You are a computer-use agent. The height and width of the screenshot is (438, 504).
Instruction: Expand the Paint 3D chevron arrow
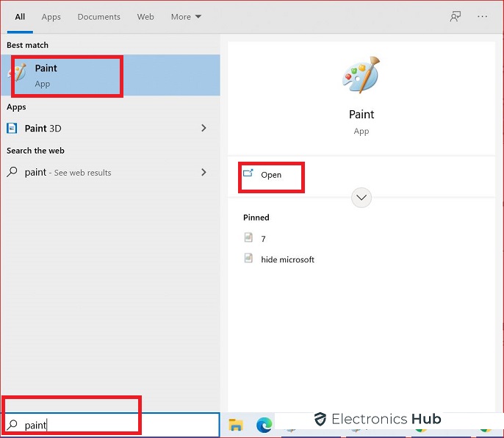click(x=204, y=129)
